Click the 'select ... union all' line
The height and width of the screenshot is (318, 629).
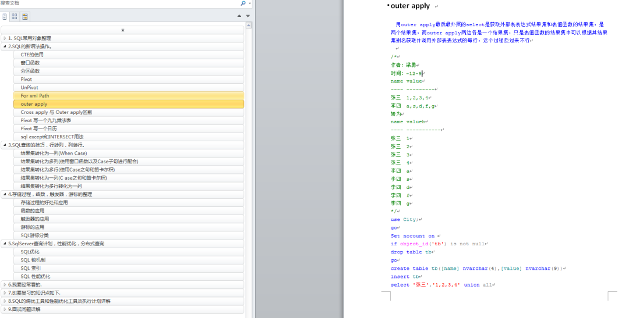click(441, 285)
